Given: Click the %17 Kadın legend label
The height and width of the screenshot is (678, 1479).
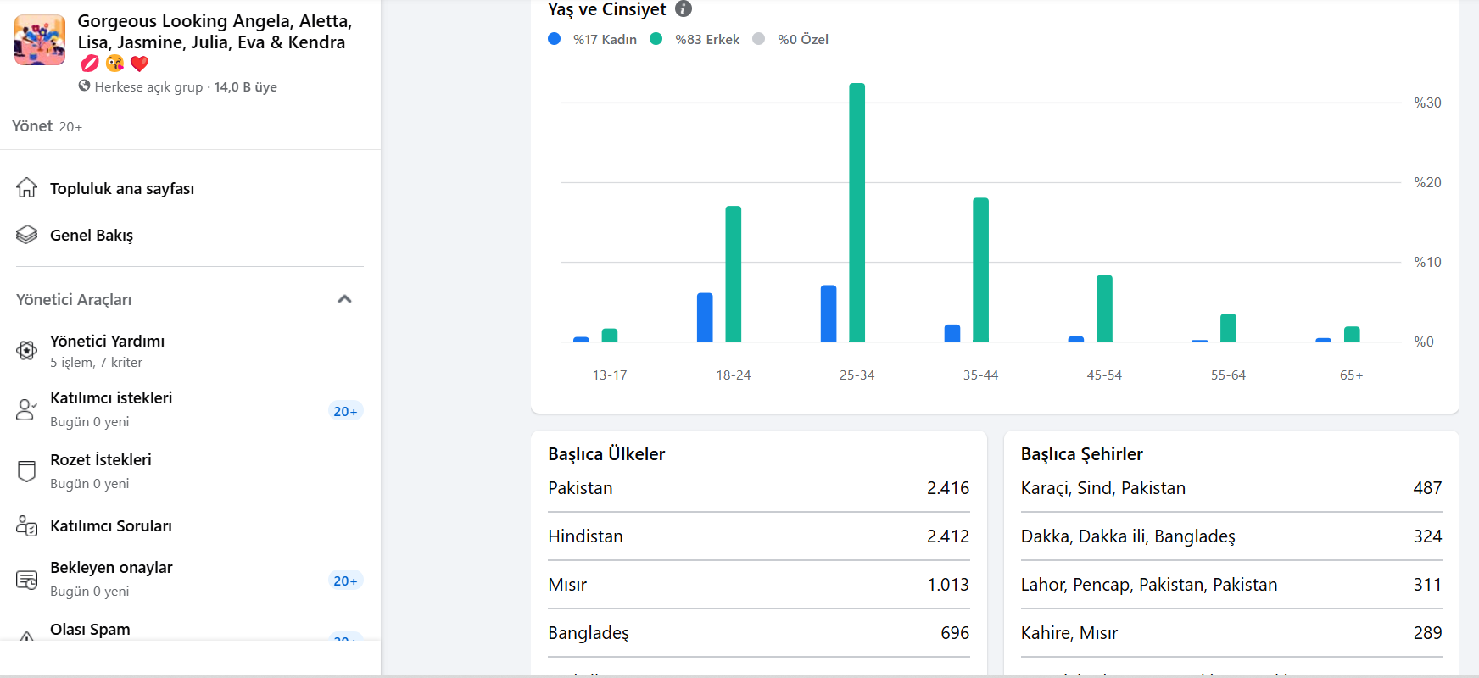Looking at the screenshot, I should point(605,40).
